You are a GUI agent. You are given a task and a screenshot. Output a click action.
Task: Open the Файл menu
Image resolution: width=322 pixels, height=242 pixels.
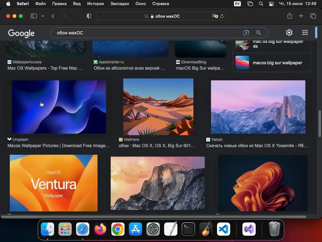[41, 4]
